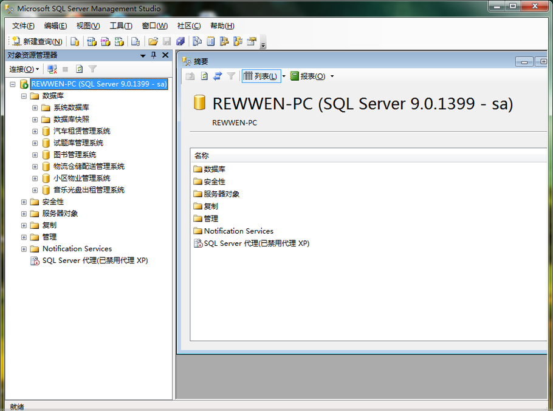
Task: Open Registered Servers toolbar icon
Action: pos(197,41)
